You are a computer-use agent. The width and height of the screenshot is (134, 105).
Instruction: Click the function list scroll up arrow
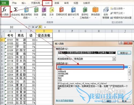click(129, 68)
